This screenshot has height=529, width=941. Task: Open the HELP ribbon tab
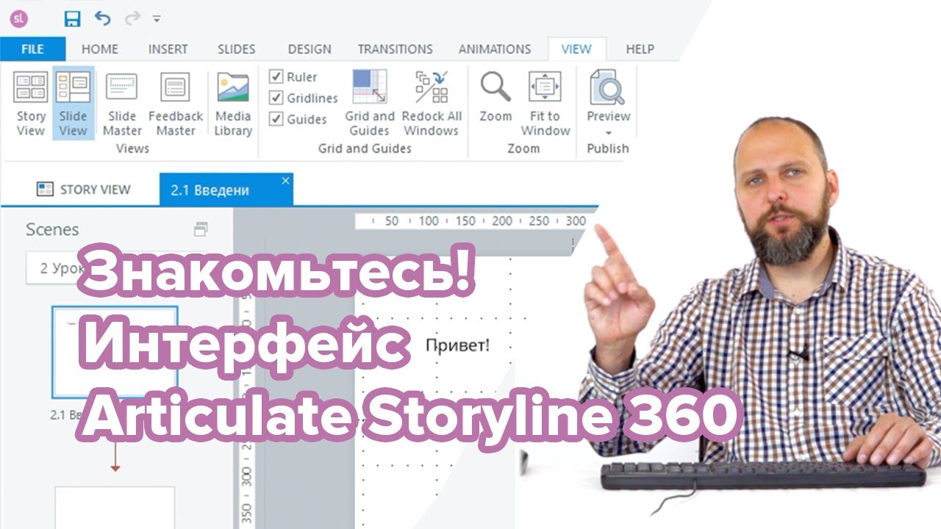pos(640,49)
